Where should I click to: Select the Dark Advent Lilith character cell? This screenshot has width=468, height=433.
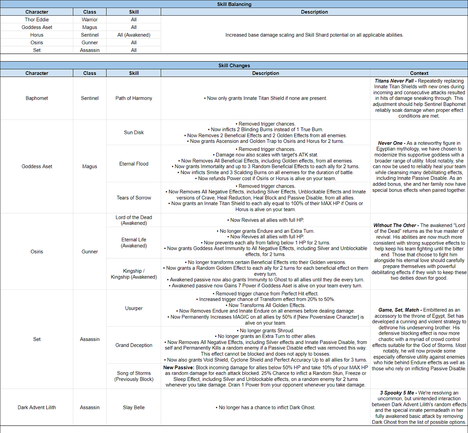click(37, 407)
